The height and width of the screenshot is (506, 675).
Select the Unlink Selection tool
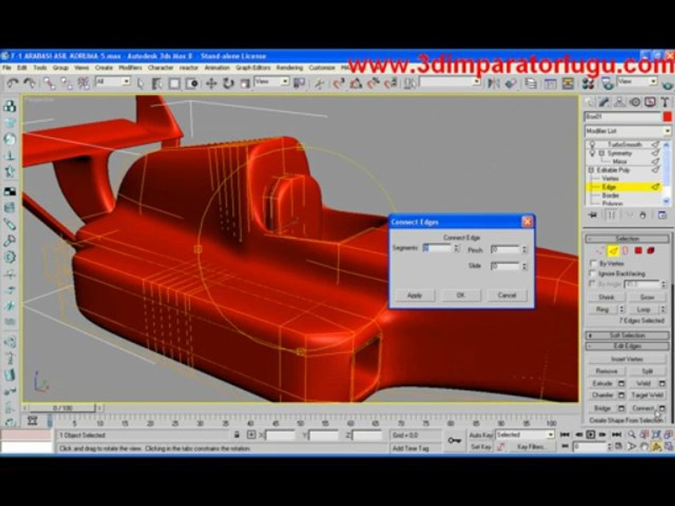[66, 83]
